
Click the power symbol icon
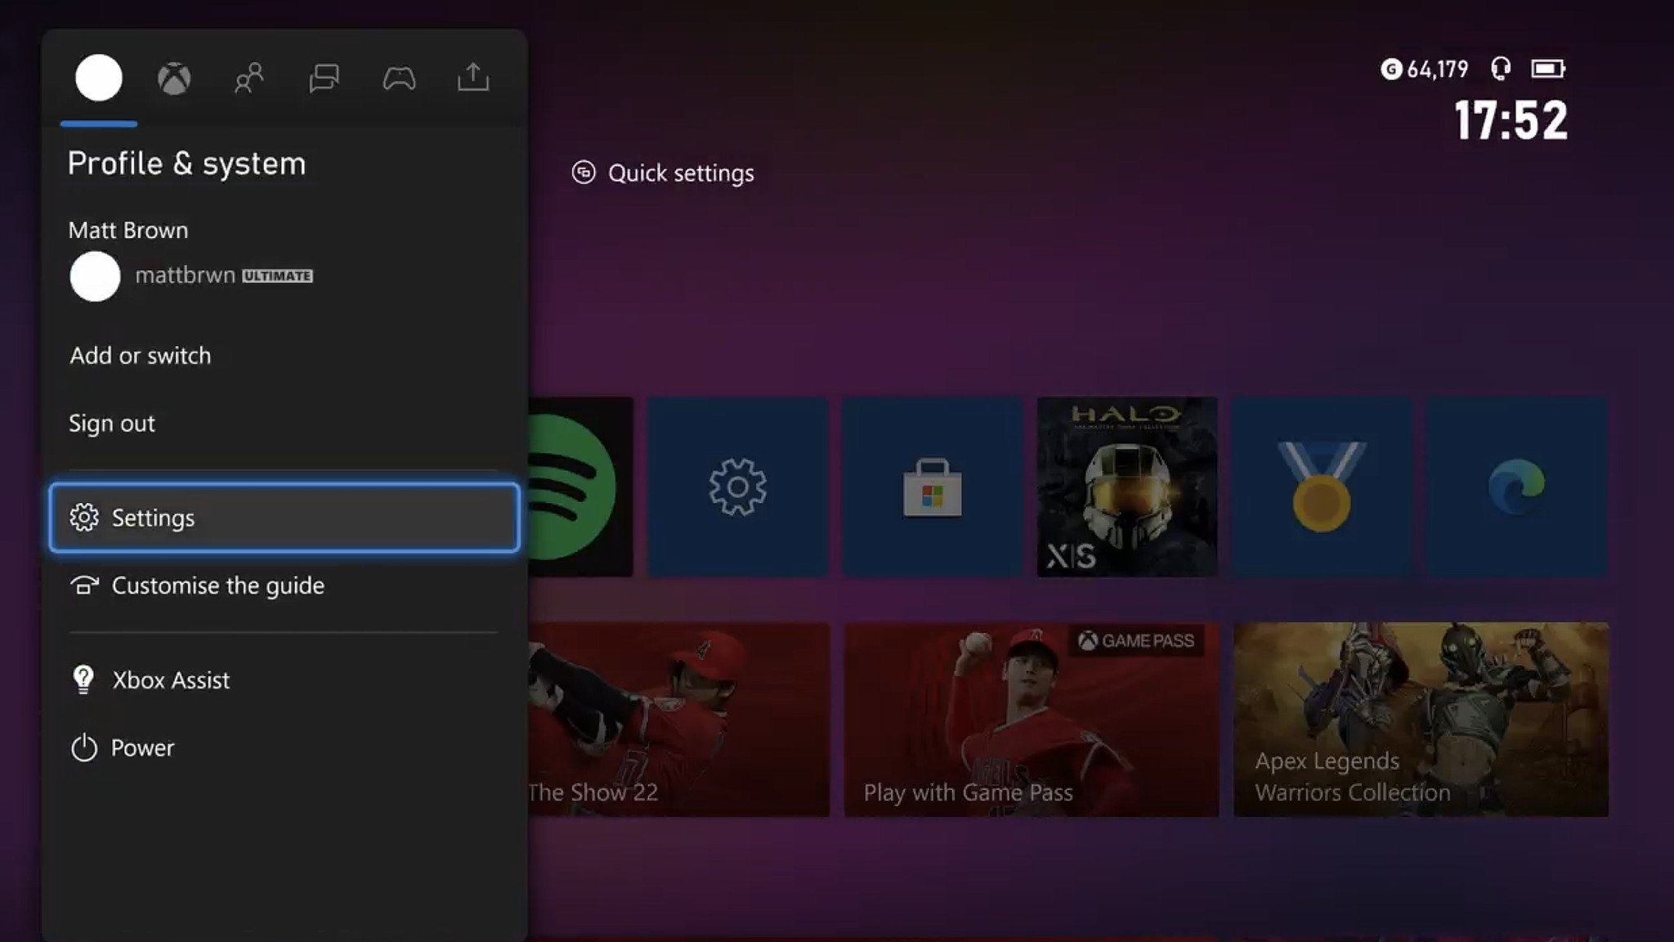(84, 747)
